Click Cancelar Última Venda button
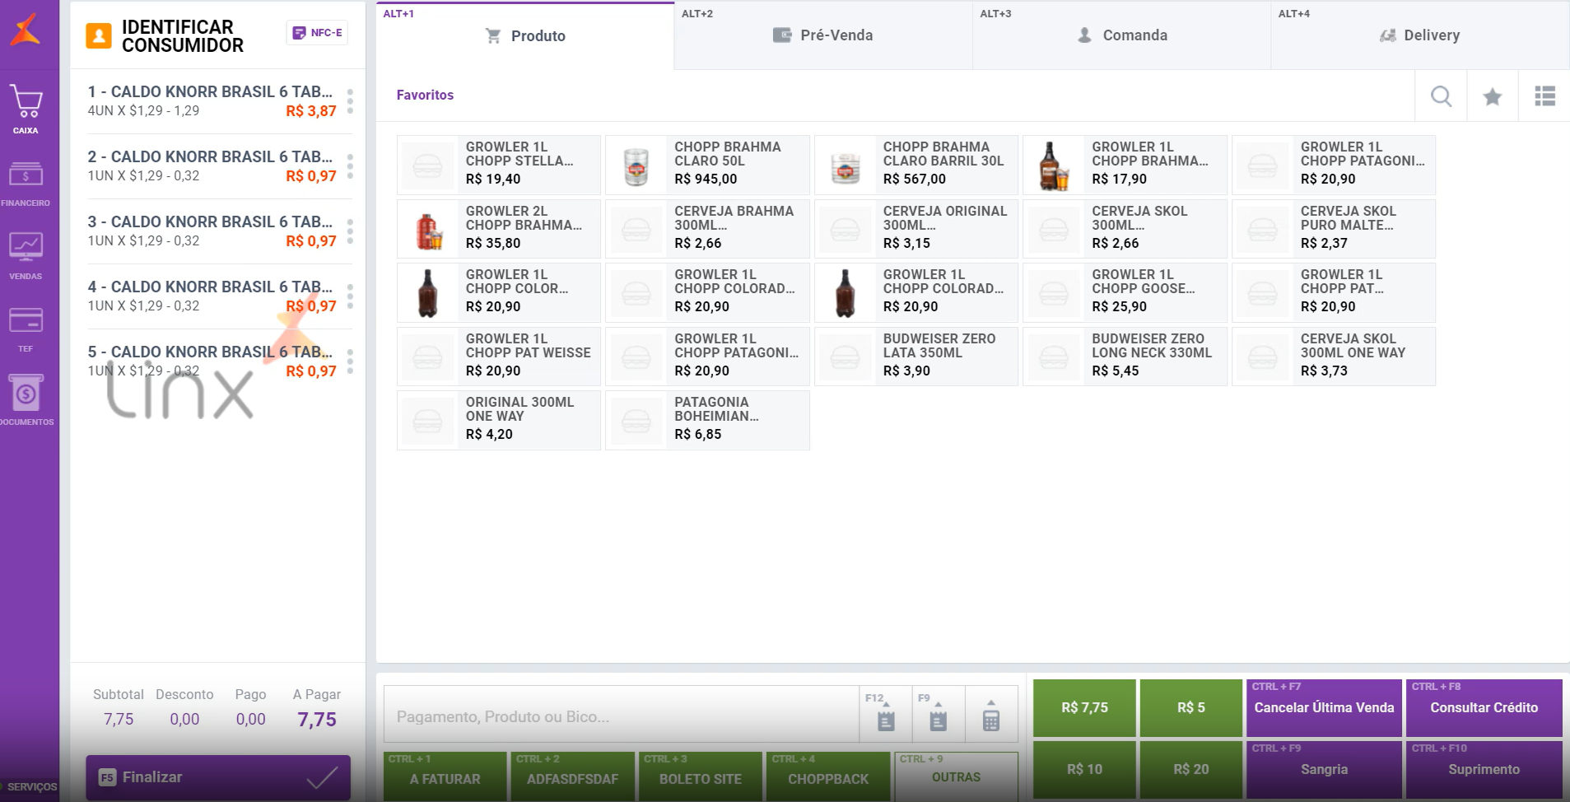The width and height of the screenshot is (1570, 802). click(x=1324, y=707)
